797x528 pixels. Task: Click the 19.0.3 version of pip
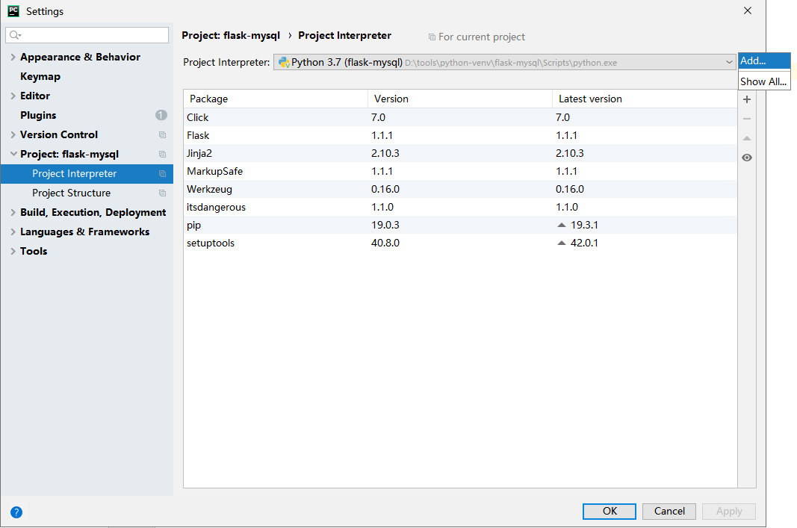point(385,225)
